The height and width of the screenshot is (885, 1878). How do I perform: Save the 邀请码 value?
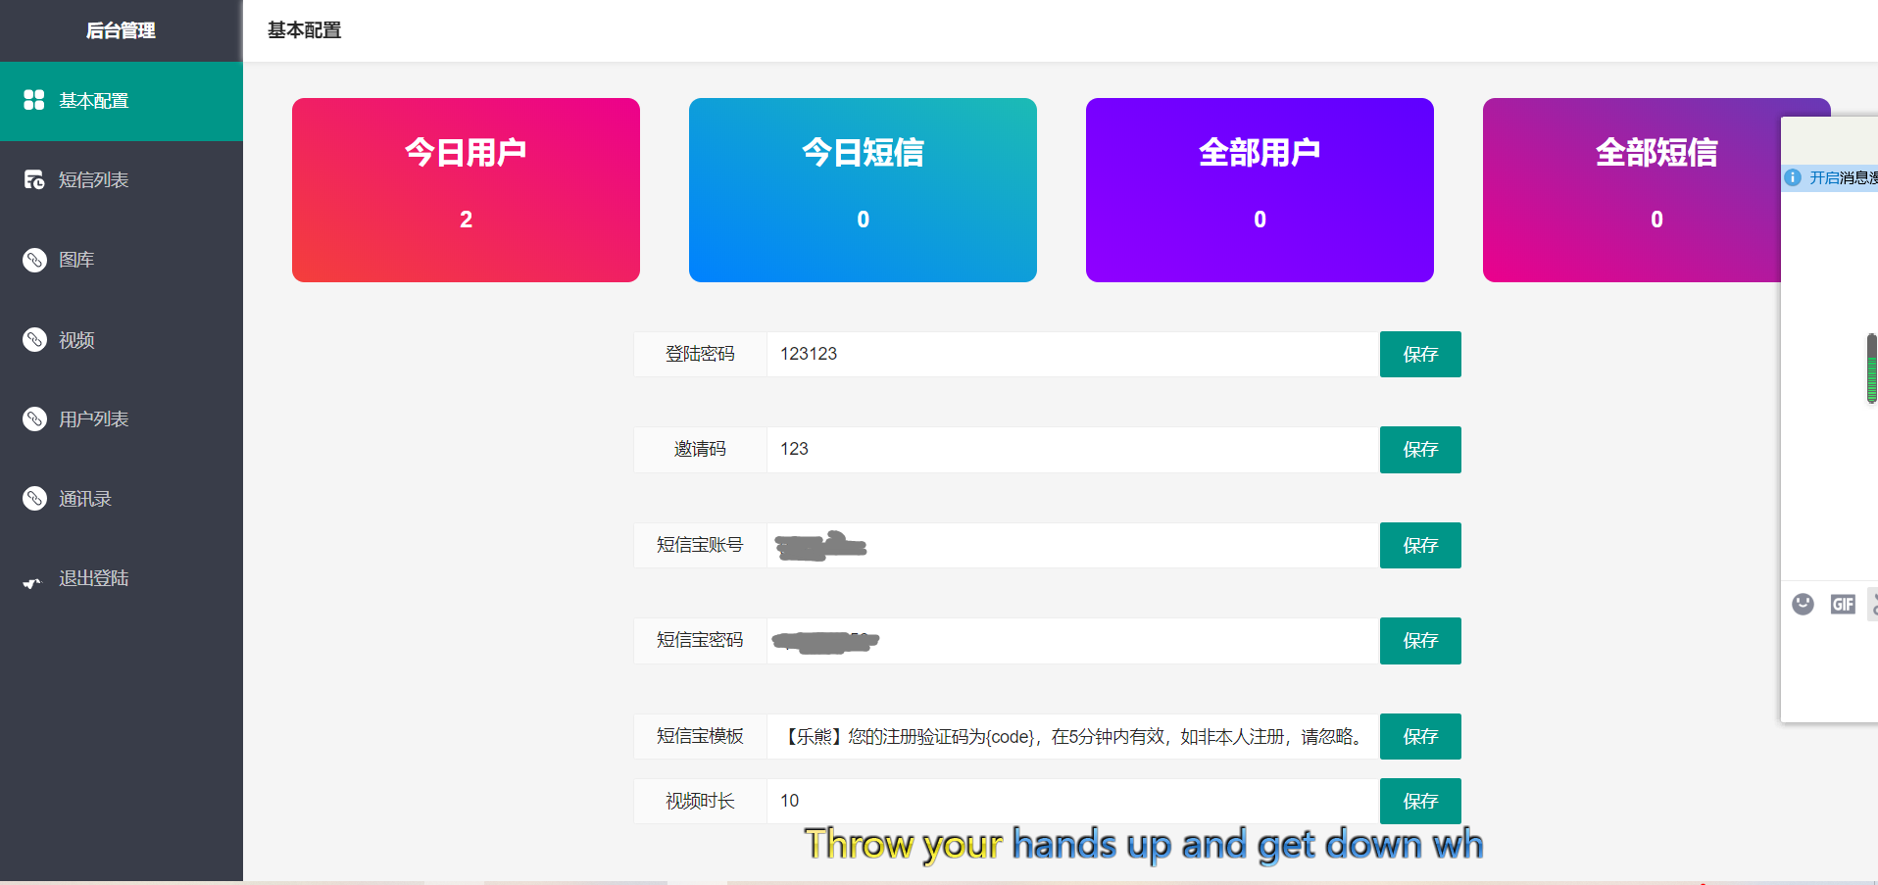[1419, 450]
